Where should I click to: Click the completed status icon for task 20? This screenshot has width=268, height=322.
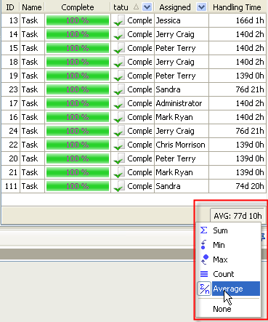click(x=119, y=158)
